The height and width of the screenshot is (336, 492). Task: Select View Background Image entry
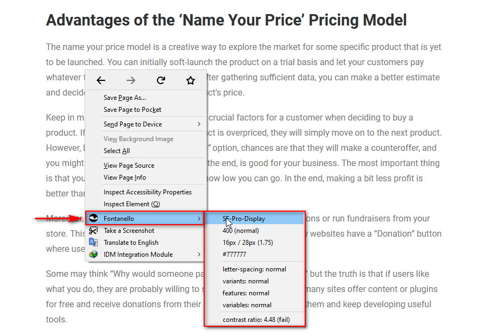(146, 138)
